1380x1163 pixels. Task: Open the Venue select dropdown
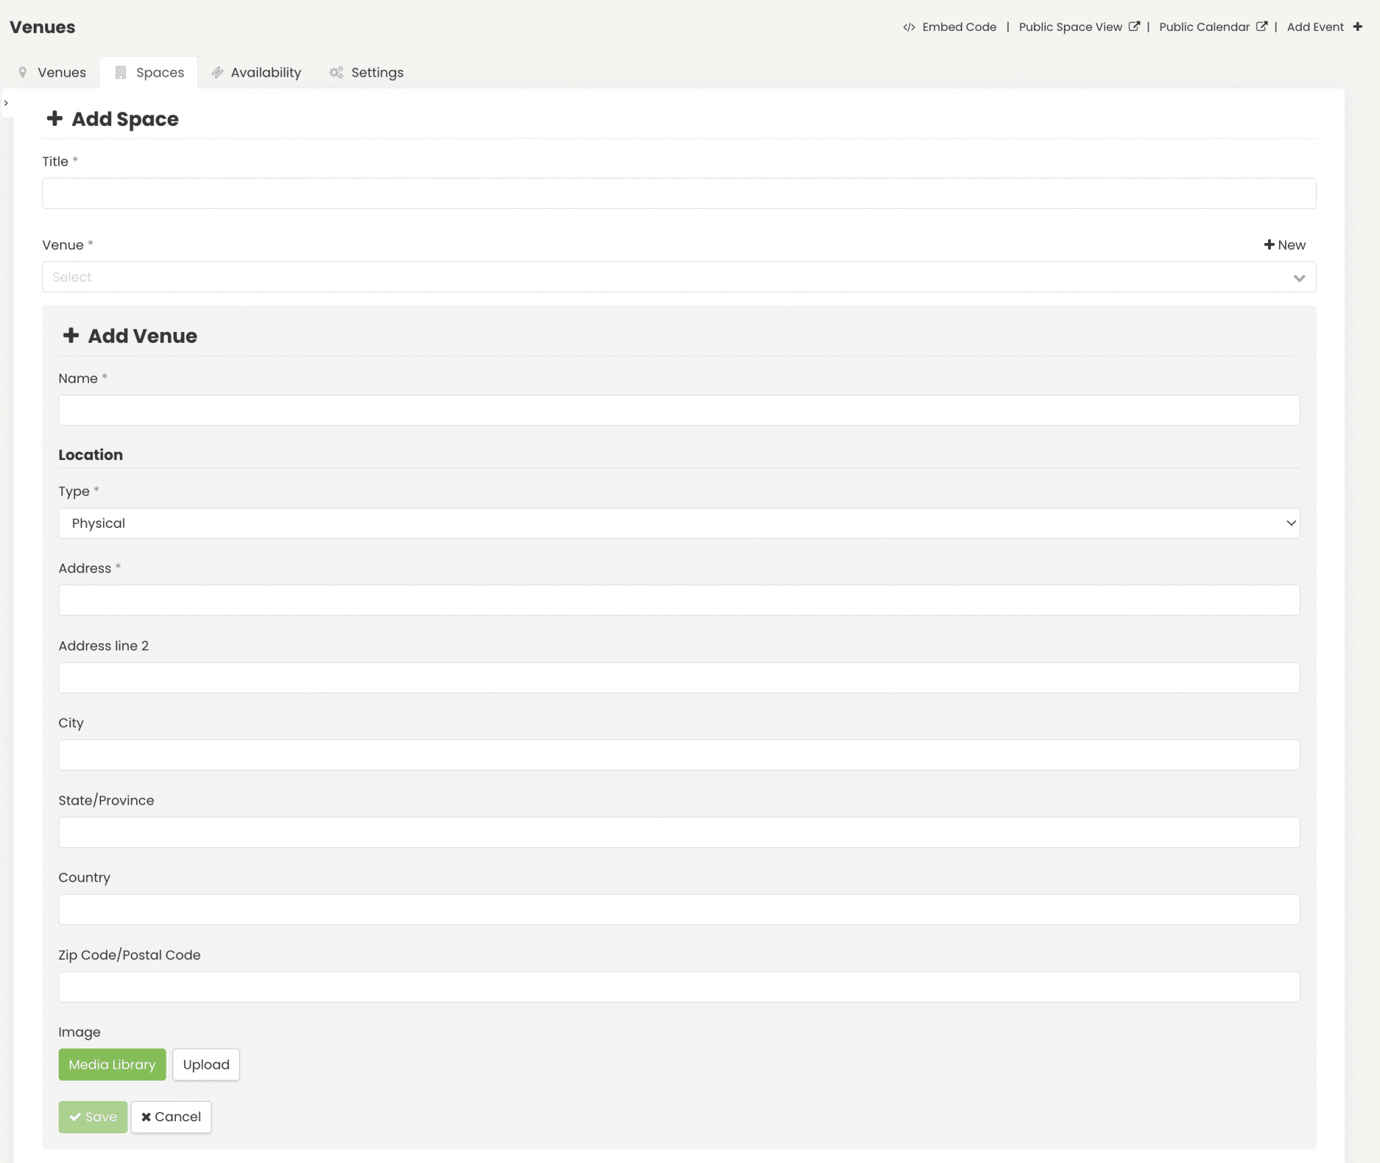coord(679,277)
